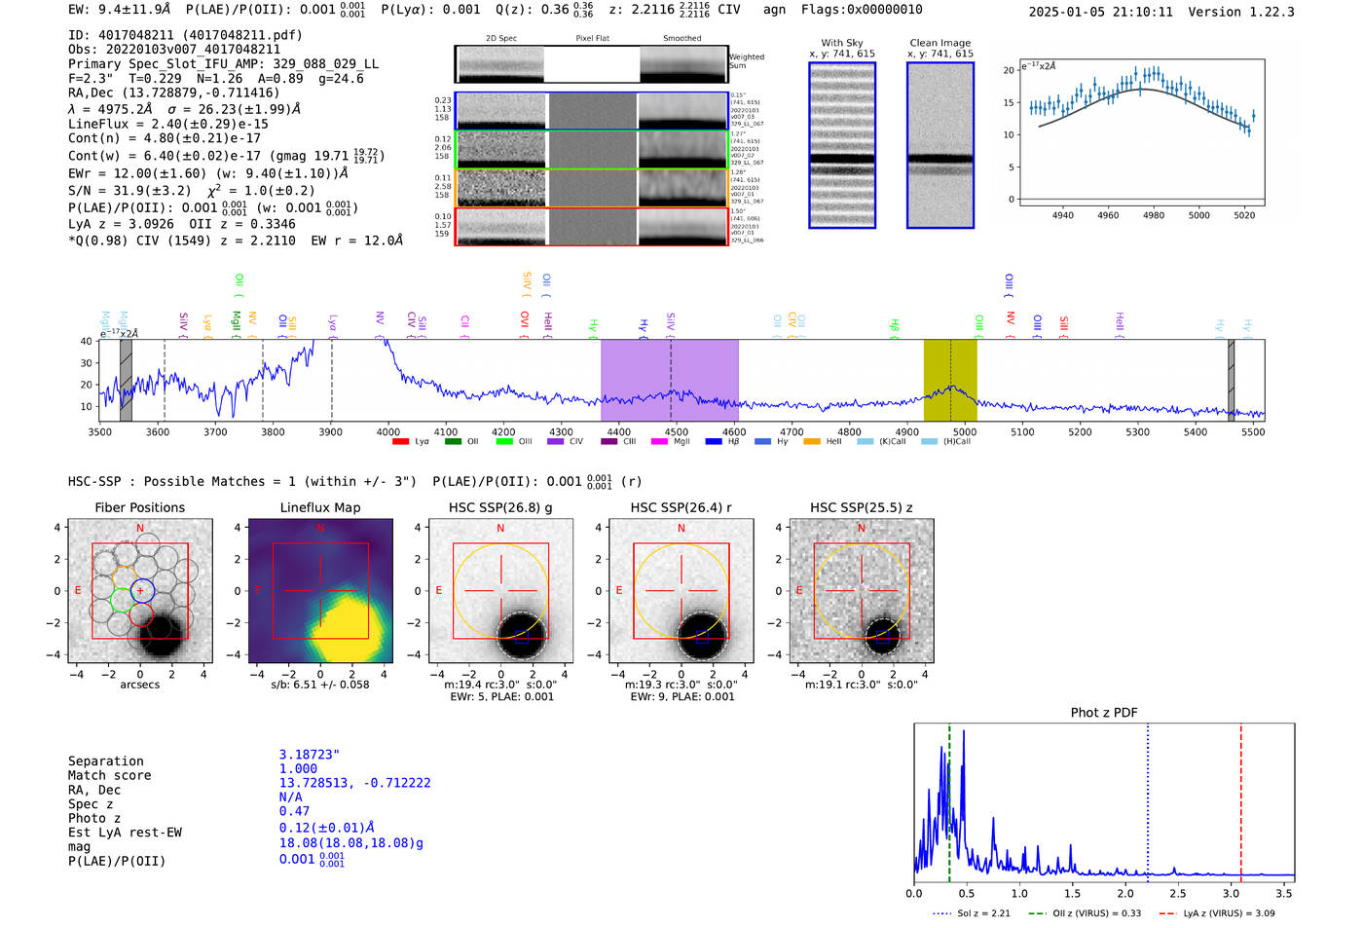Click the ID: 4017048211 text line

click(x=185, y=35)
